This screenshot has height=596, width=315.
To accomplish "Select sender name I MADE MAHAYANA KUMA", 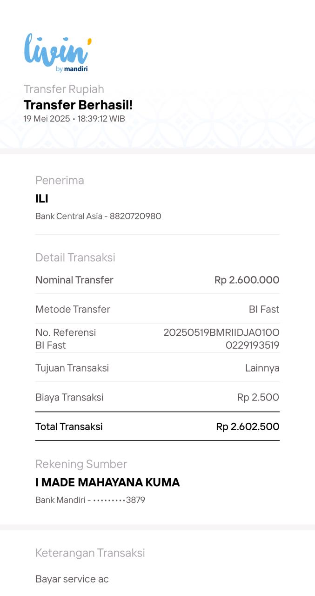I will [x=107, y=482].
